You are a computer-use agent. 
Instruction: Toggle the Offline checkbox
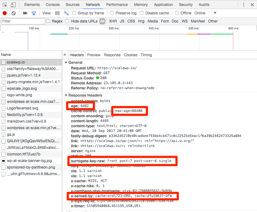coord(176,13)
